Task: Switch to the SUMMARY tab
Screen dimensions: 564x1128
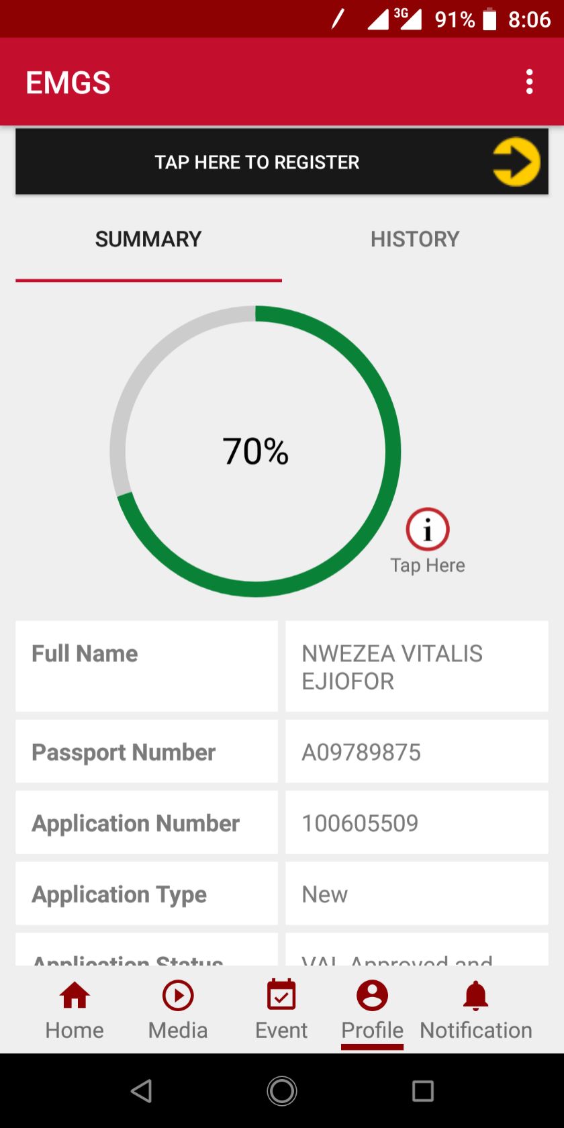Action: 148,240
